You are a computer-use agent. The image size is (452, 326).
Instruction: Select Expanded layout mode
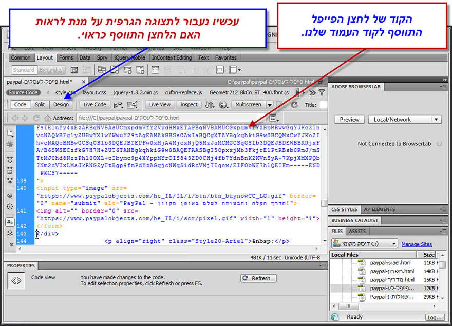tap(51, 70)
